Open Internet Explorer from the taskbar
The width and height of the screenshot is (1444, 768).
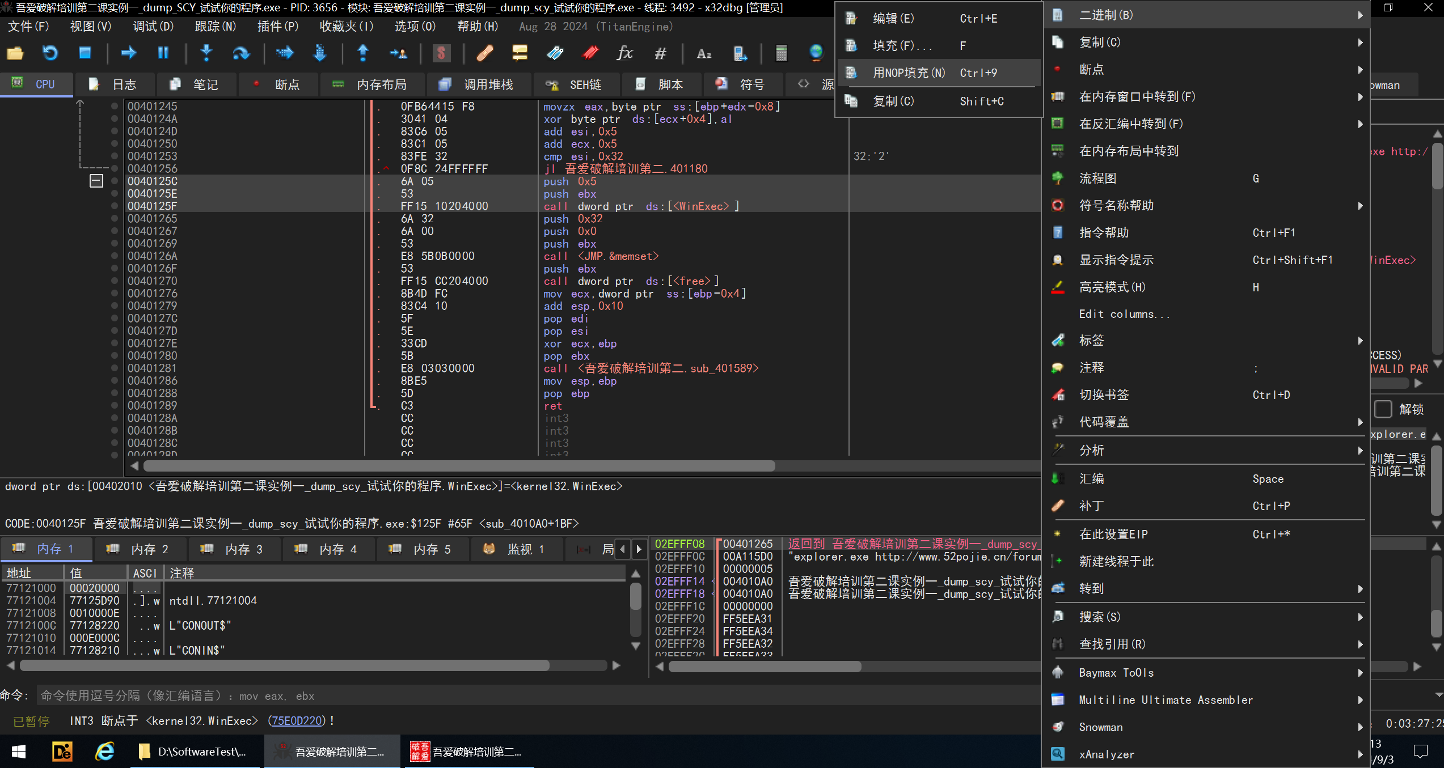pos(105,752)
